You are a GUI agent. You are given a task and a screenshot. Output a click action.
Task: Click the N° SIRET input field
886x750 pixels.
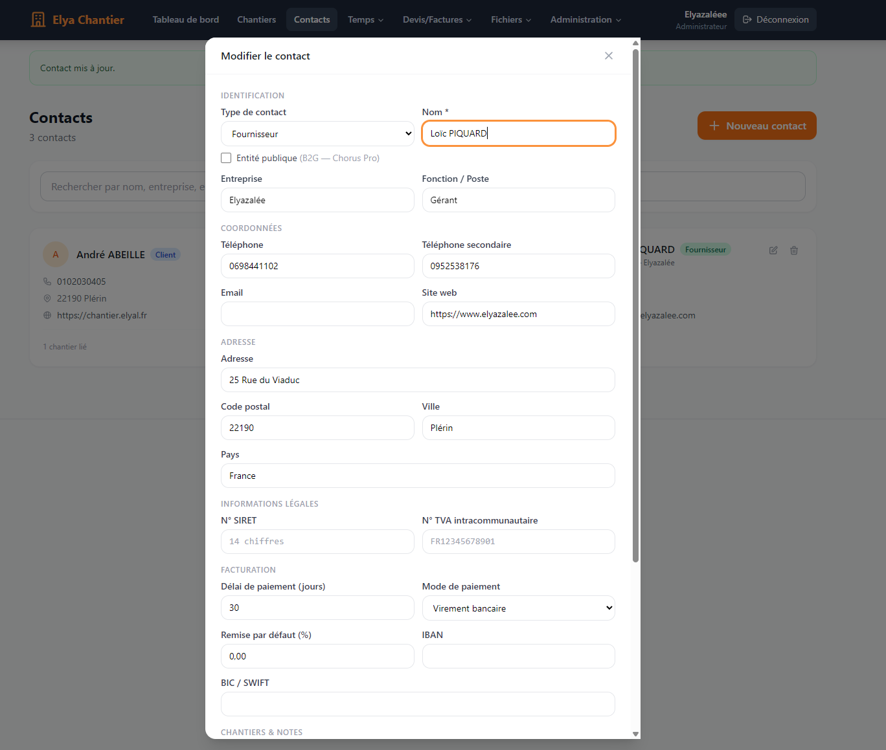[x=317, y=542]
